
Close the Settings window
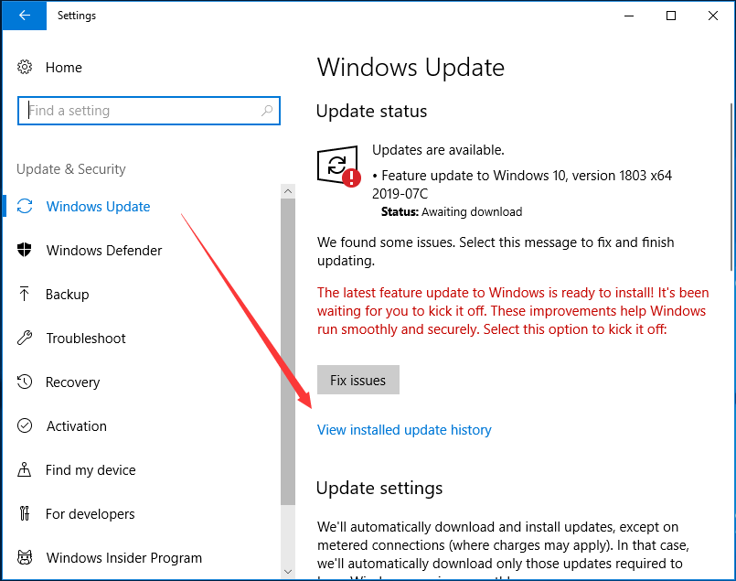click(713, 16)
